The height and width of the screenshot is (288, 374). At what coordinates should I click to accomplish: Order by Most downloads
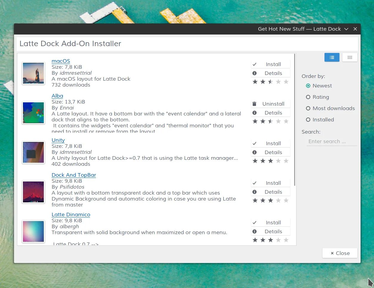(330, 108)
